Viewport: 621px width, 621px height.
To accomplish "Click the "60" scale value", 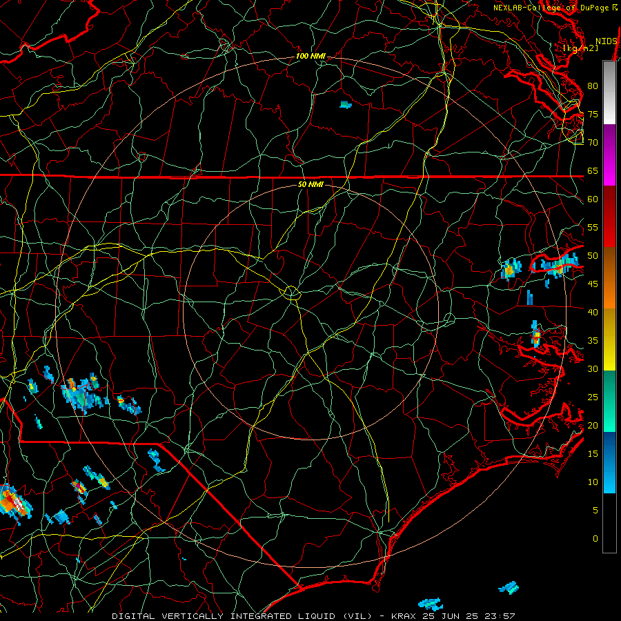I will click(593, 199).
